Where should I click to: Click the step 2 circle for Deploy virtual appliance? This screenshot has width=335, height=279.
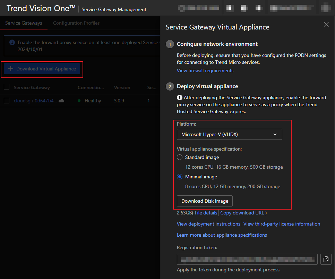coord(170,86)
